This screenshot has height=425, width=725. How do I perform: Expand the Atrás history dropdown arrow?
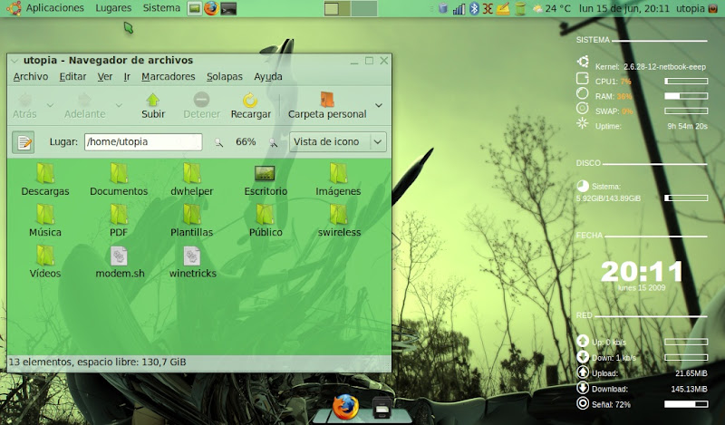[50, 105]
